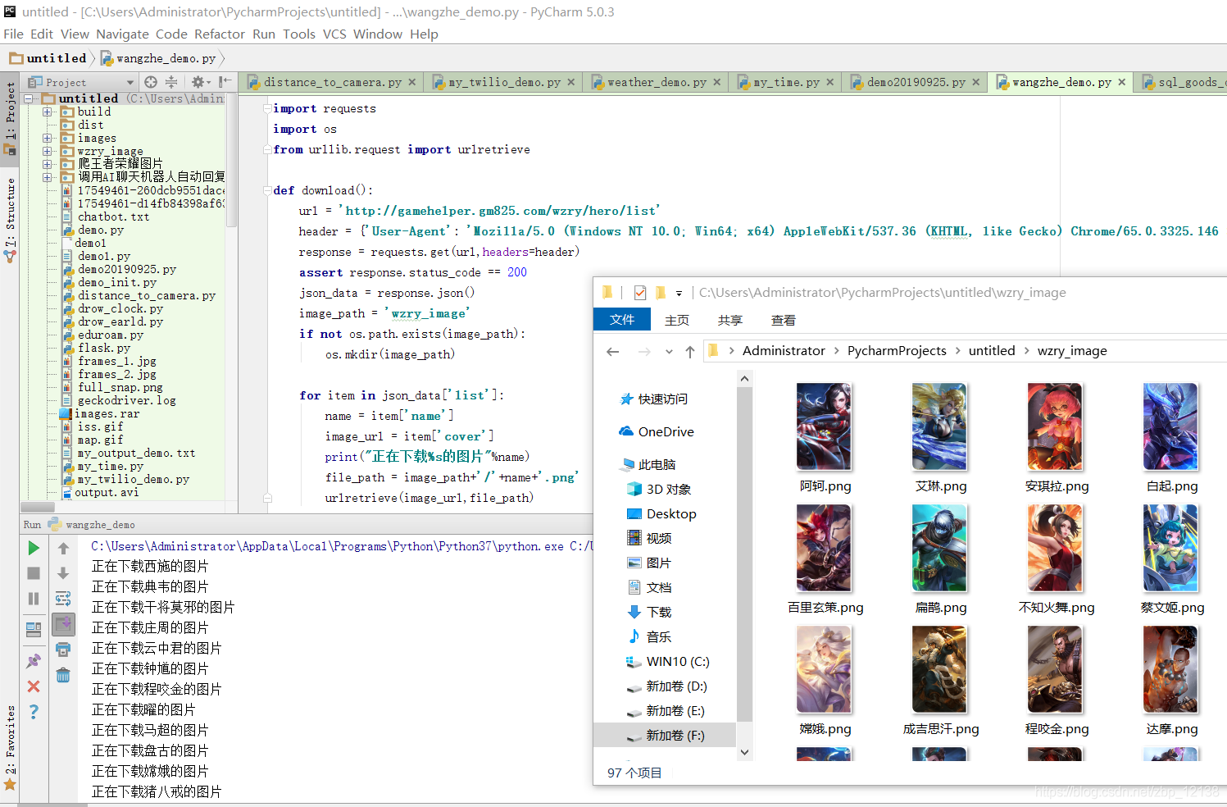Open 3D 对象 folder in sidebar
The height and width of the screenshot is (807, 1227).
[659, 490]
